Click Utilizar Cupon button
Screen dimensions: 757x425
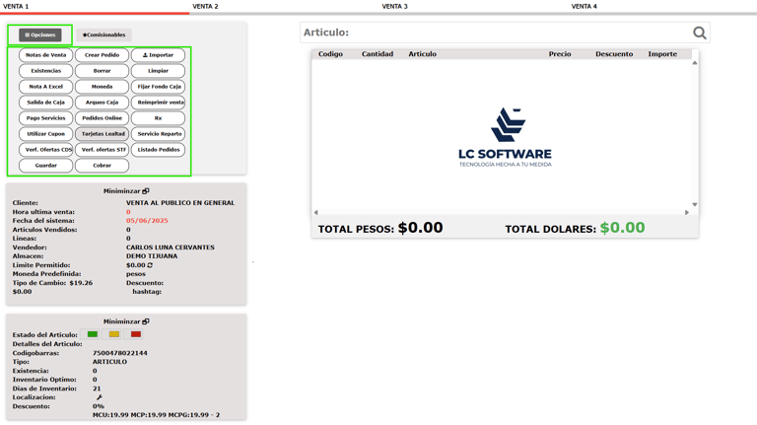(x=46, y=134)
